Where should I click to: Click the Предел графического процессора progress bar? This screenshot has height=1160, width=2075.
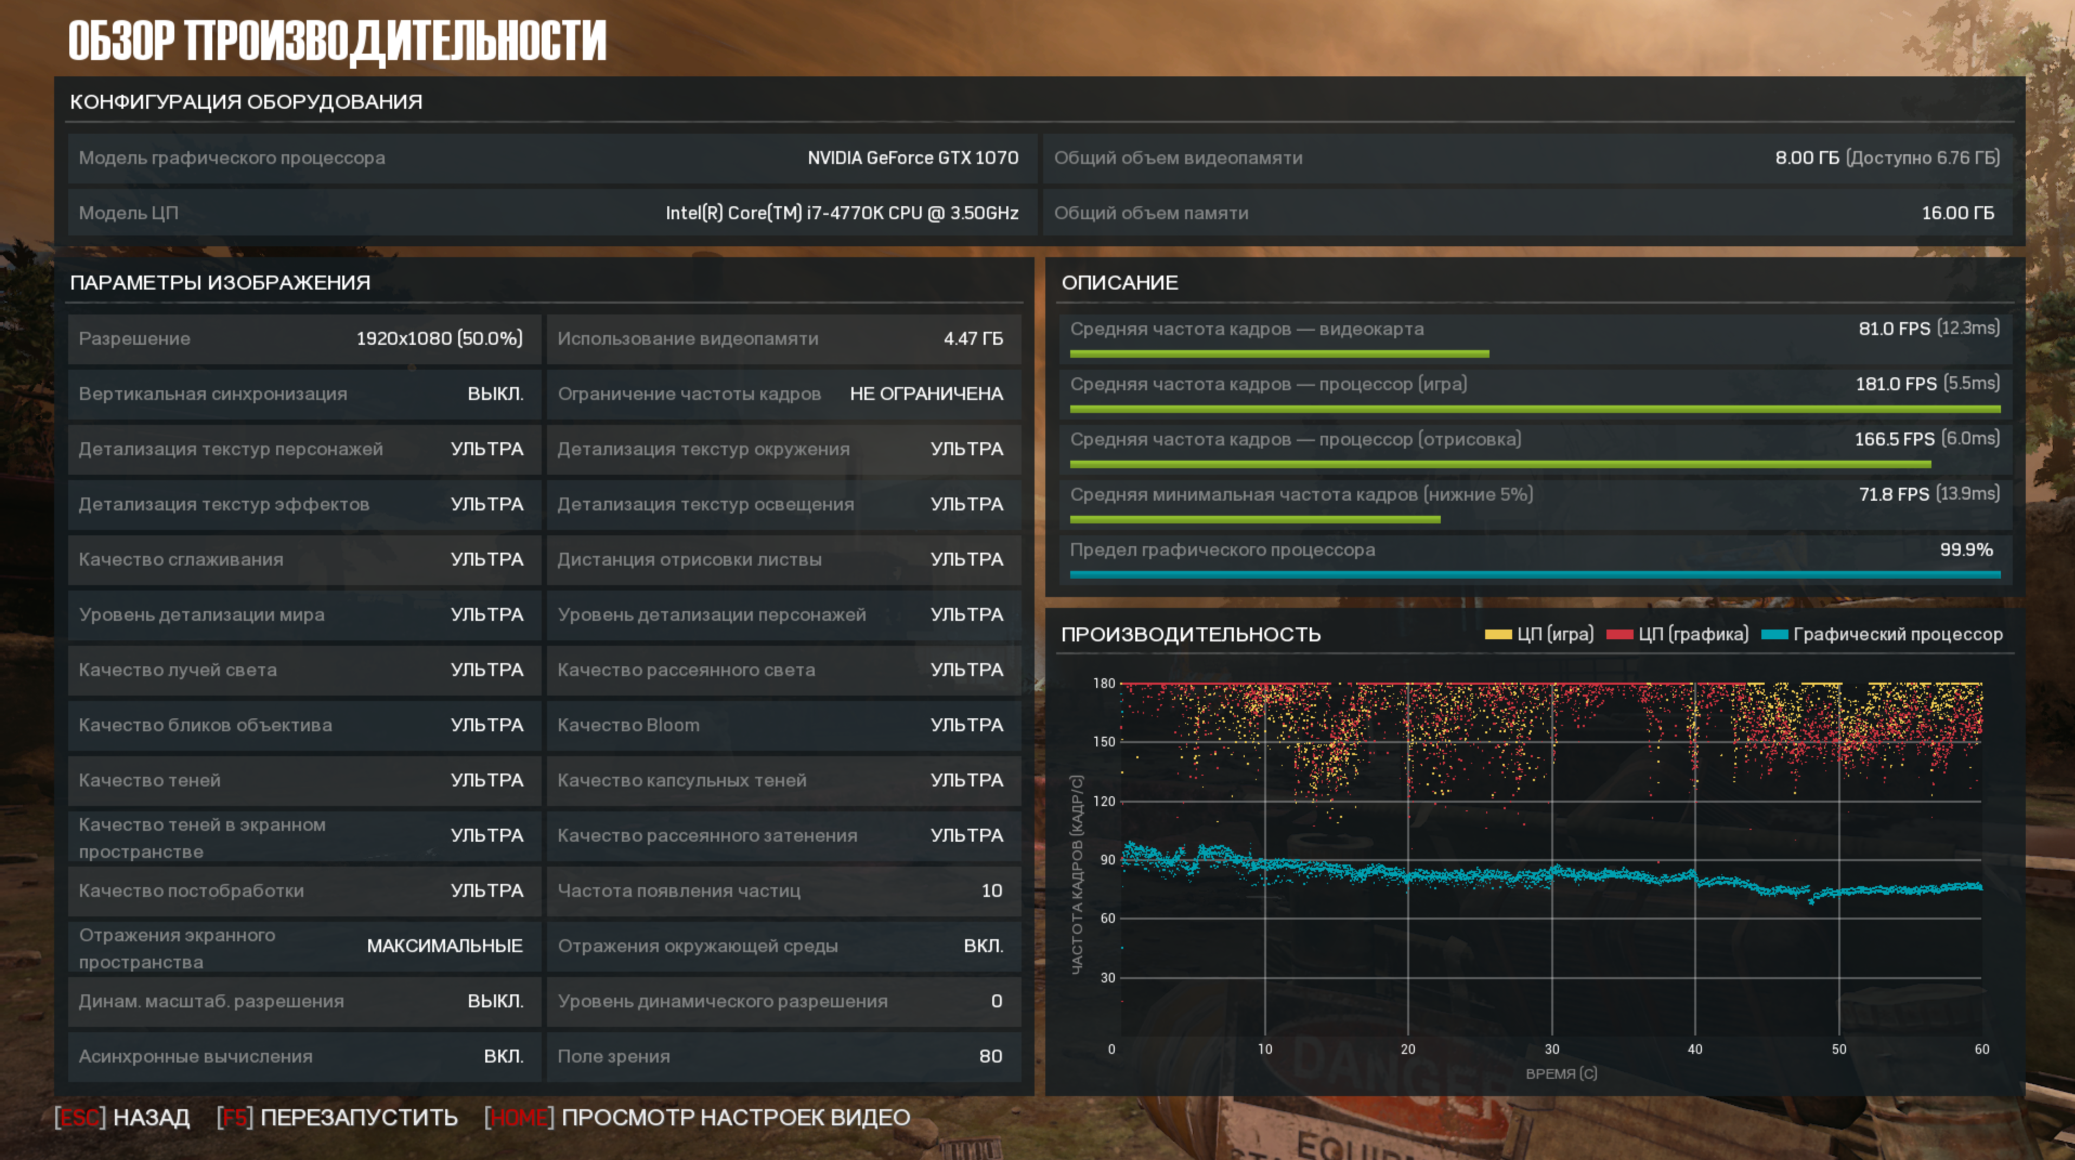(x=1534, y=575)
